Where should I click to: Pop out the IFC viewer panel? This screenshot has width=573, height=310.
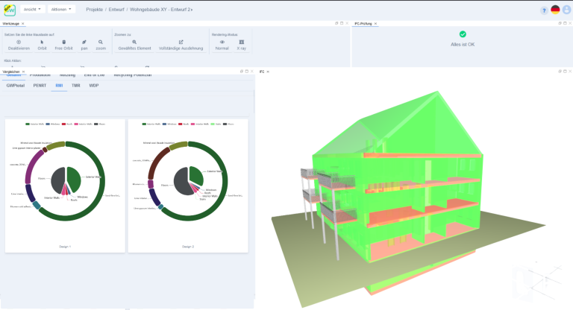pos(560,72)
